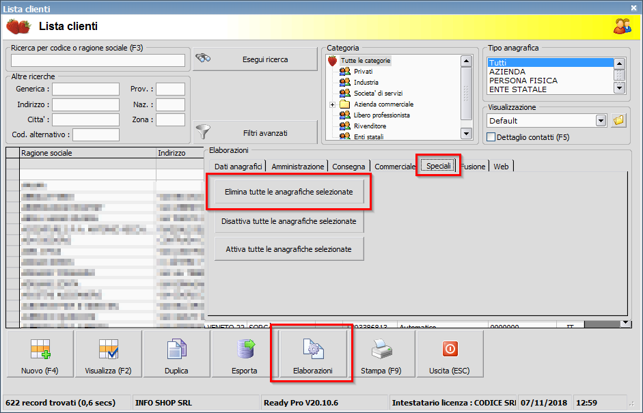Click INFO SHOP SRL status entry

[x=163, y=403]
